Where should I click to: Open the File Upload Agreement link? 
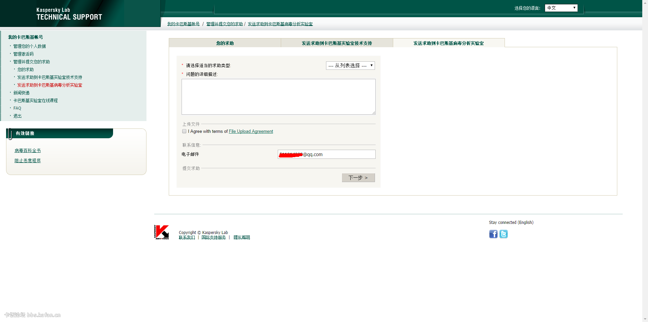[x=251, y=131]
